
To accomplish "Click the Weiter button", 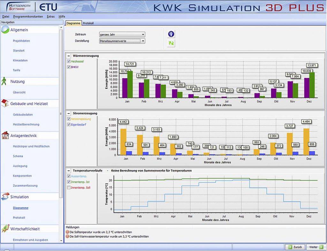I will (315, 247).
